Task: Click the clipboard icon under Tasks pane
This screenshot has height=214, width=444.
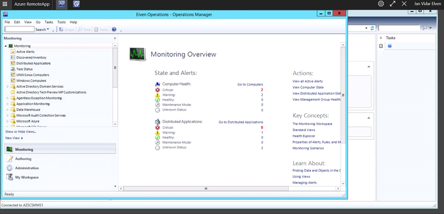Action: (381, 46)
